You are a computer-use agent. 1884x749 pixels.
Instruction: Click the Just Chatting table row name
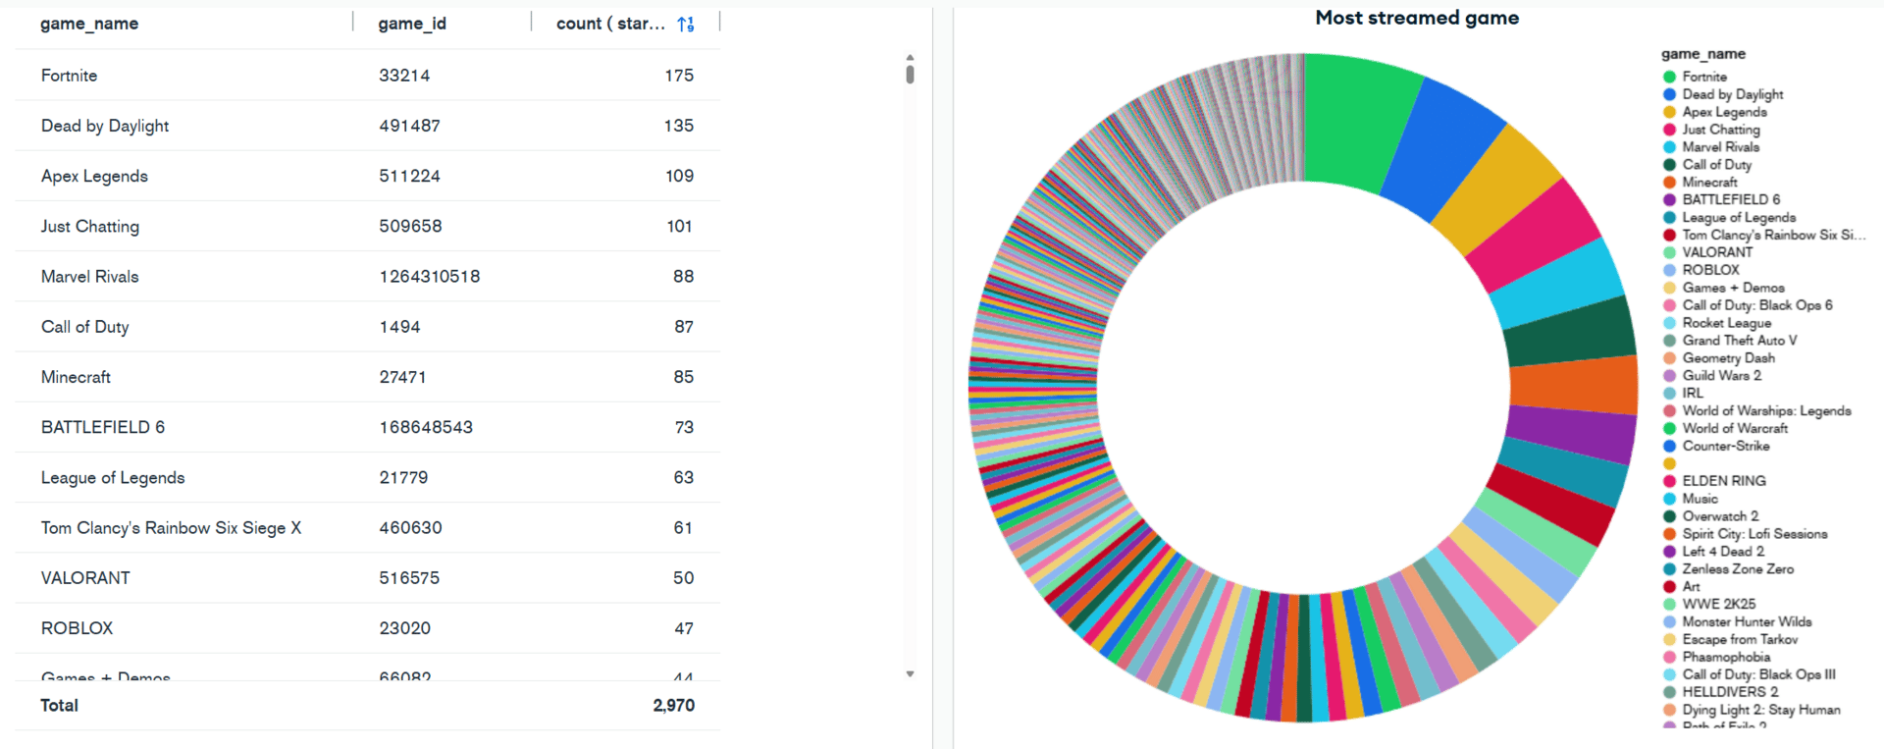90,226
